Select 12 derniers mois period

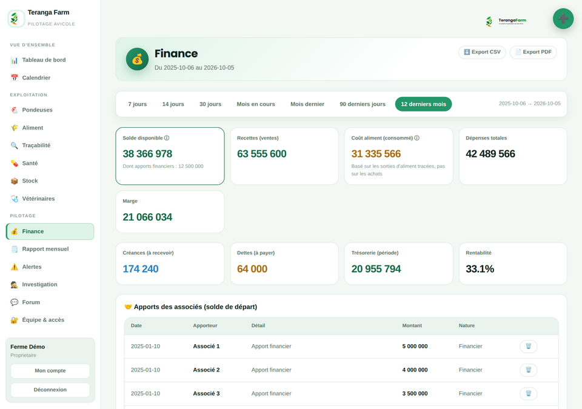point(424,104)
